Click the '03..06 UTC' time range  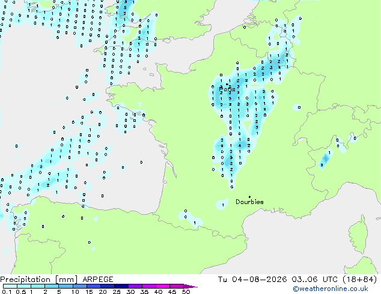314,280
